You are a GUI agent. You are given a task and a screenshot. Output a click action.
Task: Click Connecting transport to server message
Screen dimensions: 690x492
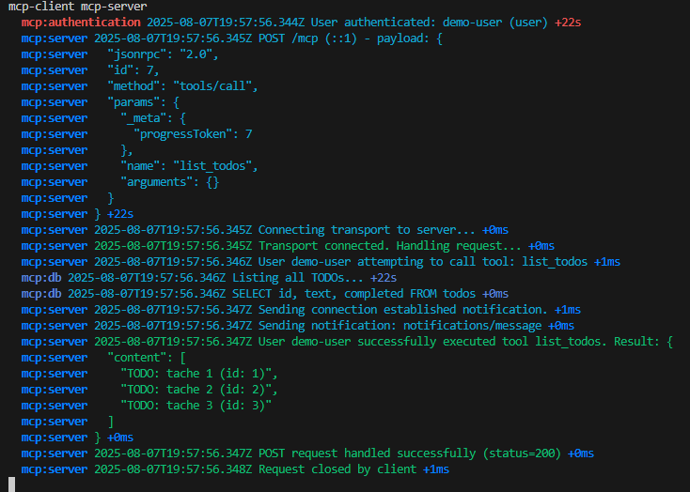(x=367, y=230)
